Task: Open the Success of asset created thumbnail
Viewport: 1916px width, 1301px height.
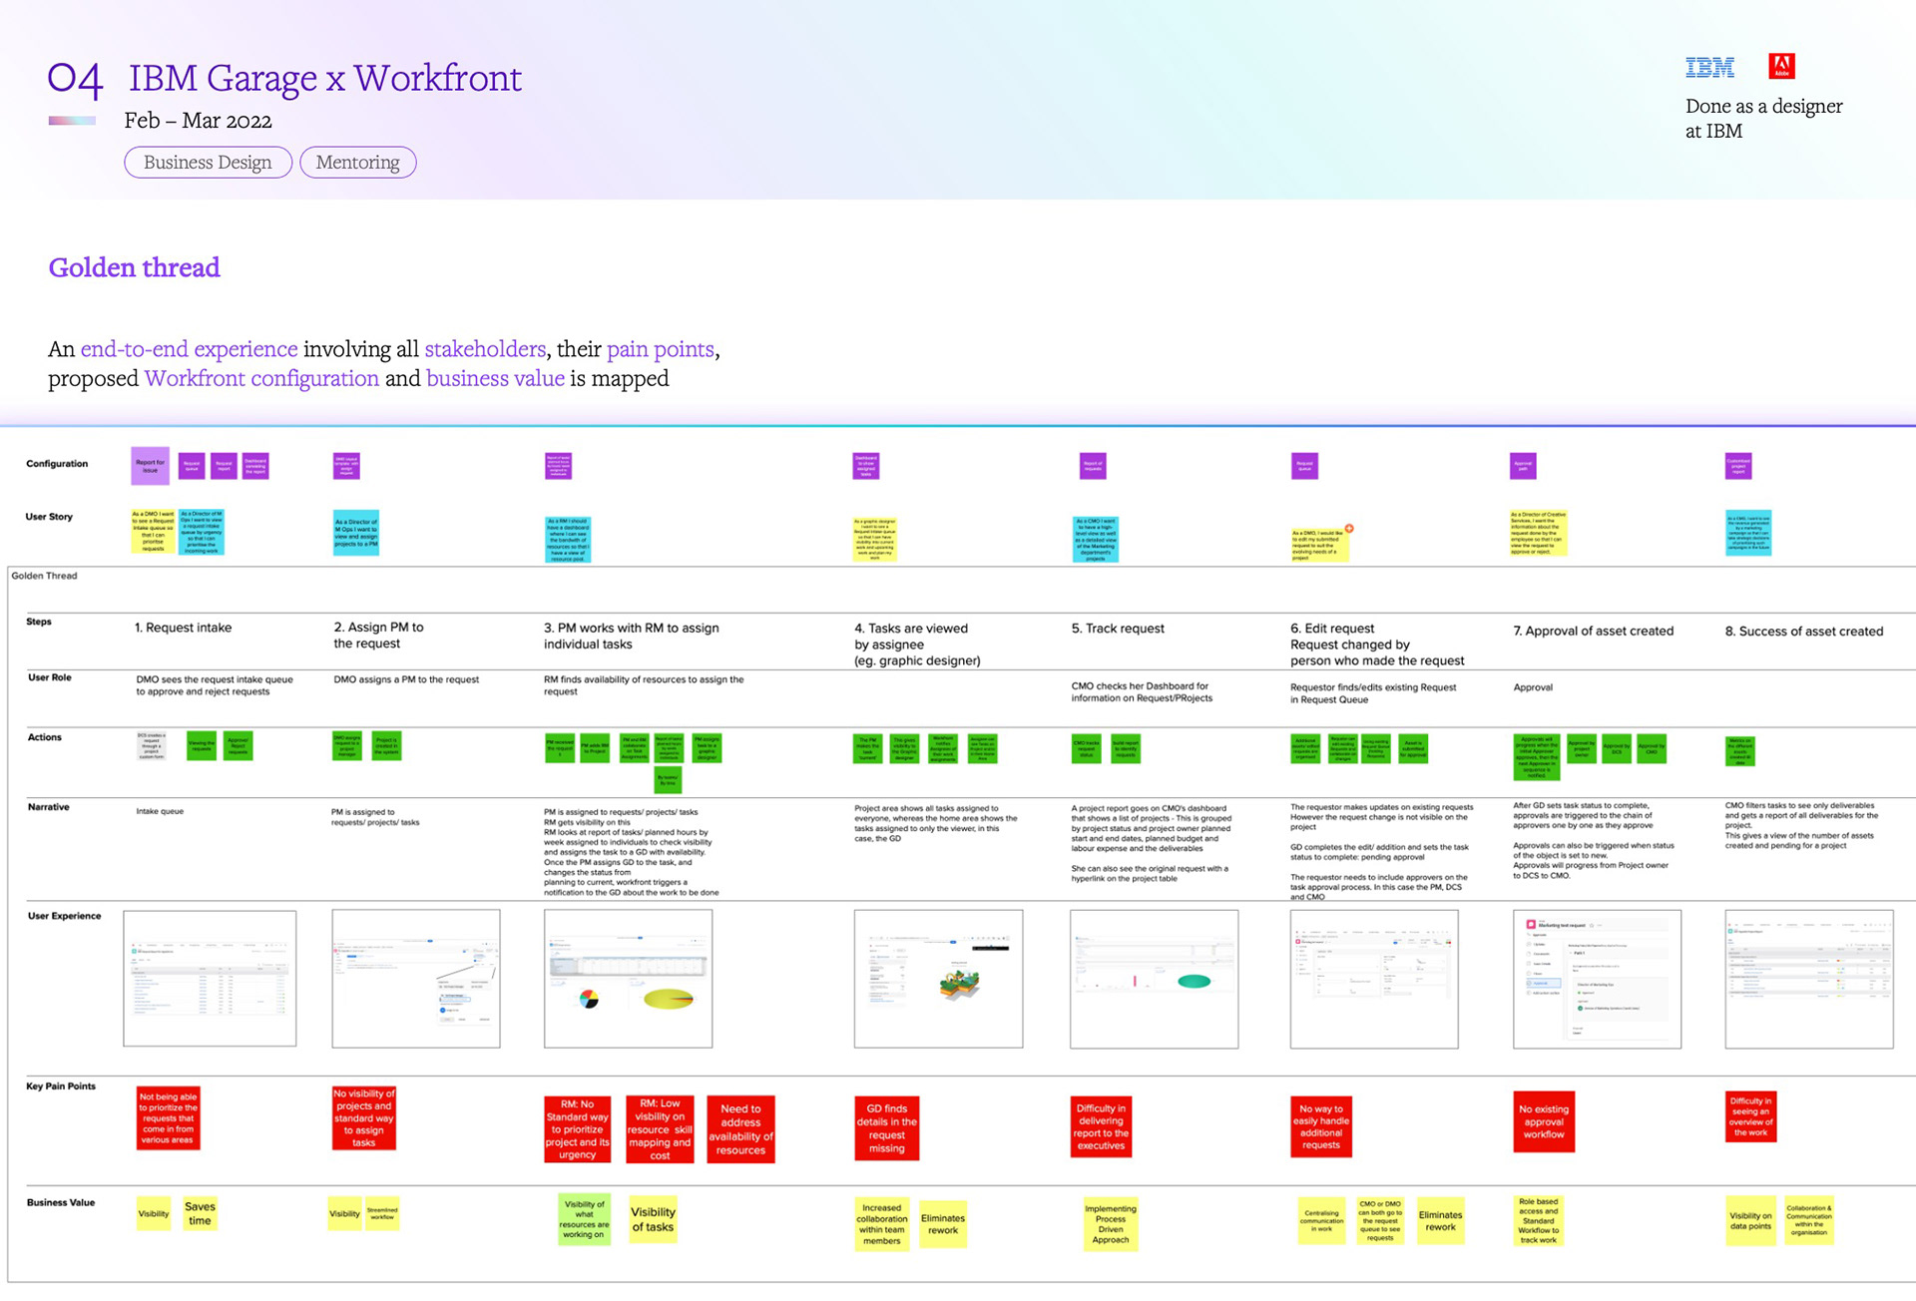Action: (x=1809, y=978)
